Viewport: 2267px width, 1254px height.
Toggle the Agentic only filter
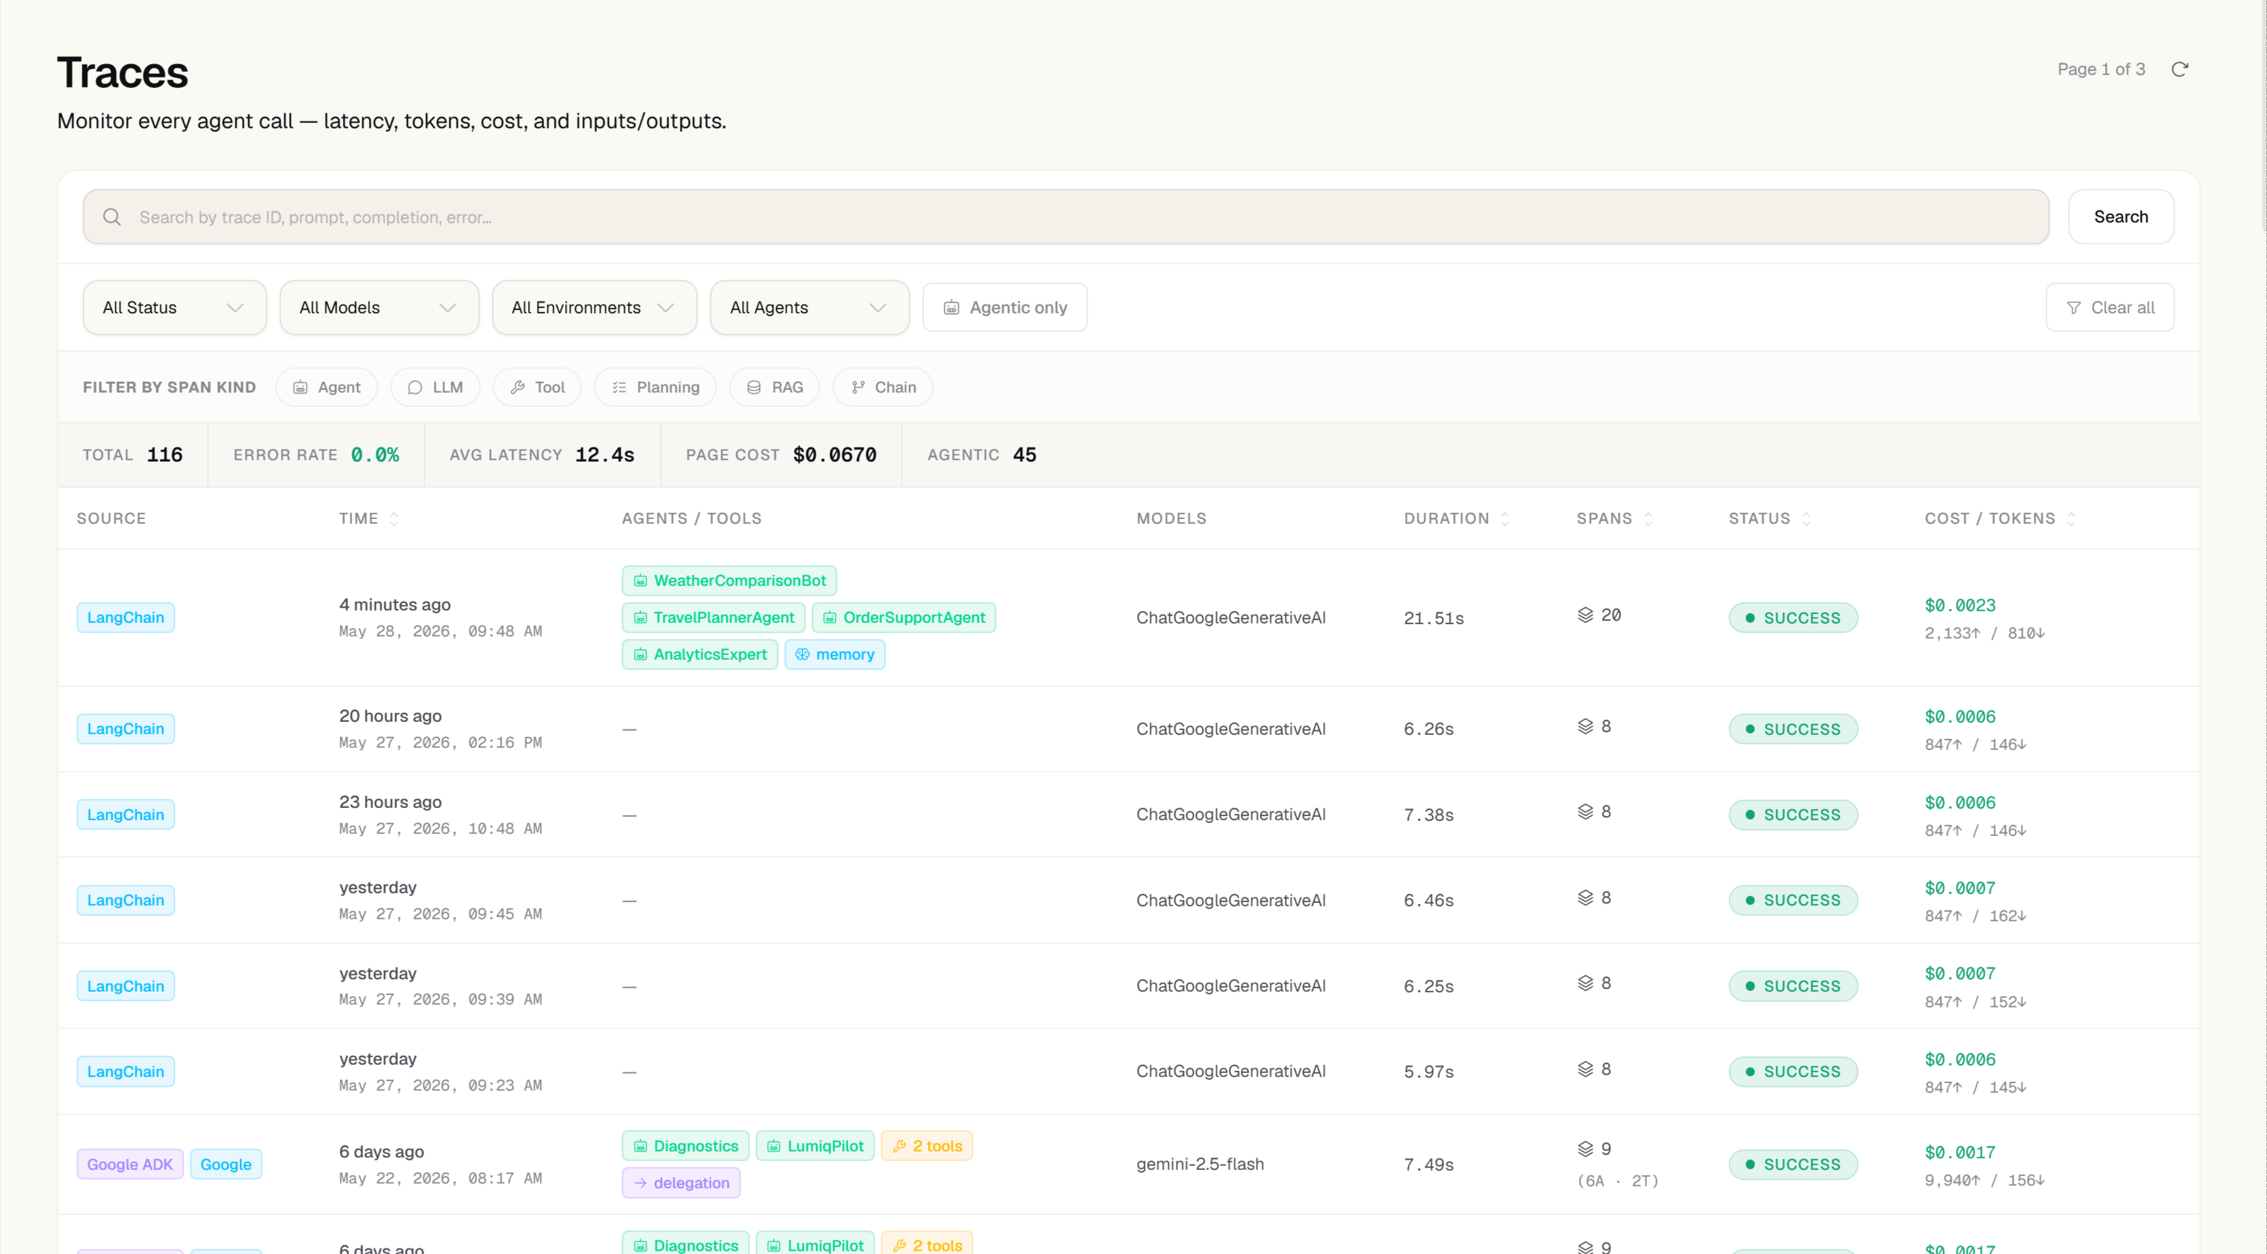pos(1004,307)
